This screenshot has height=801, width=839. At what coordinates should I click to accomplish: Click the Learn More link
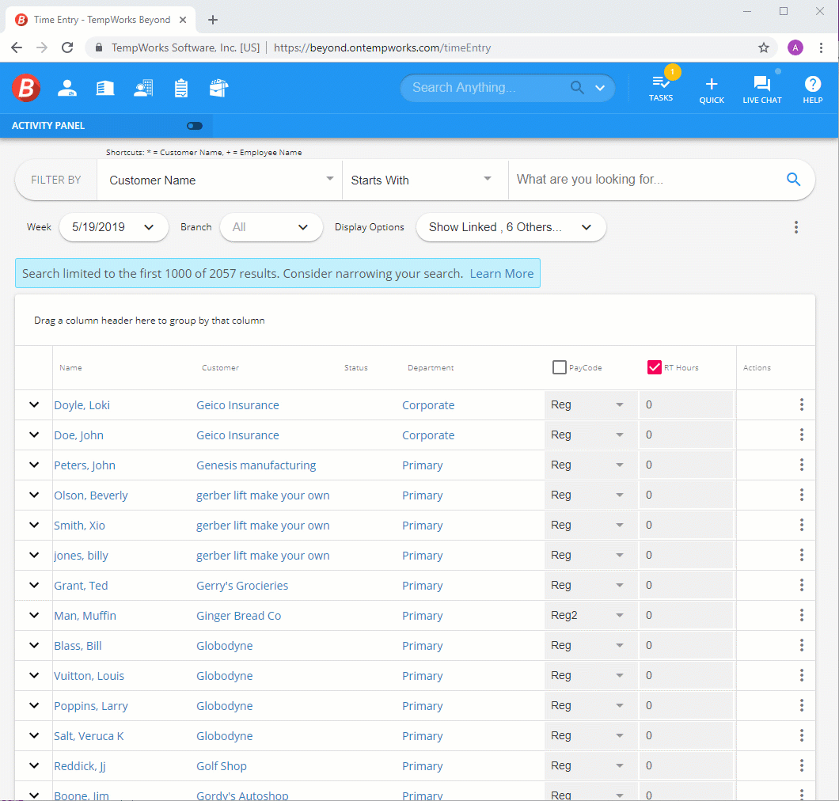(x=501, y=273)
